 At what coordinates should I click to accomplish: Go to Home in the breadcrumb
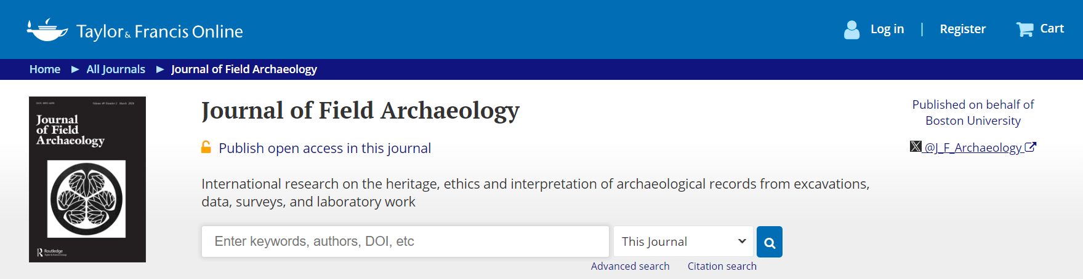click(x=45, y=69)
